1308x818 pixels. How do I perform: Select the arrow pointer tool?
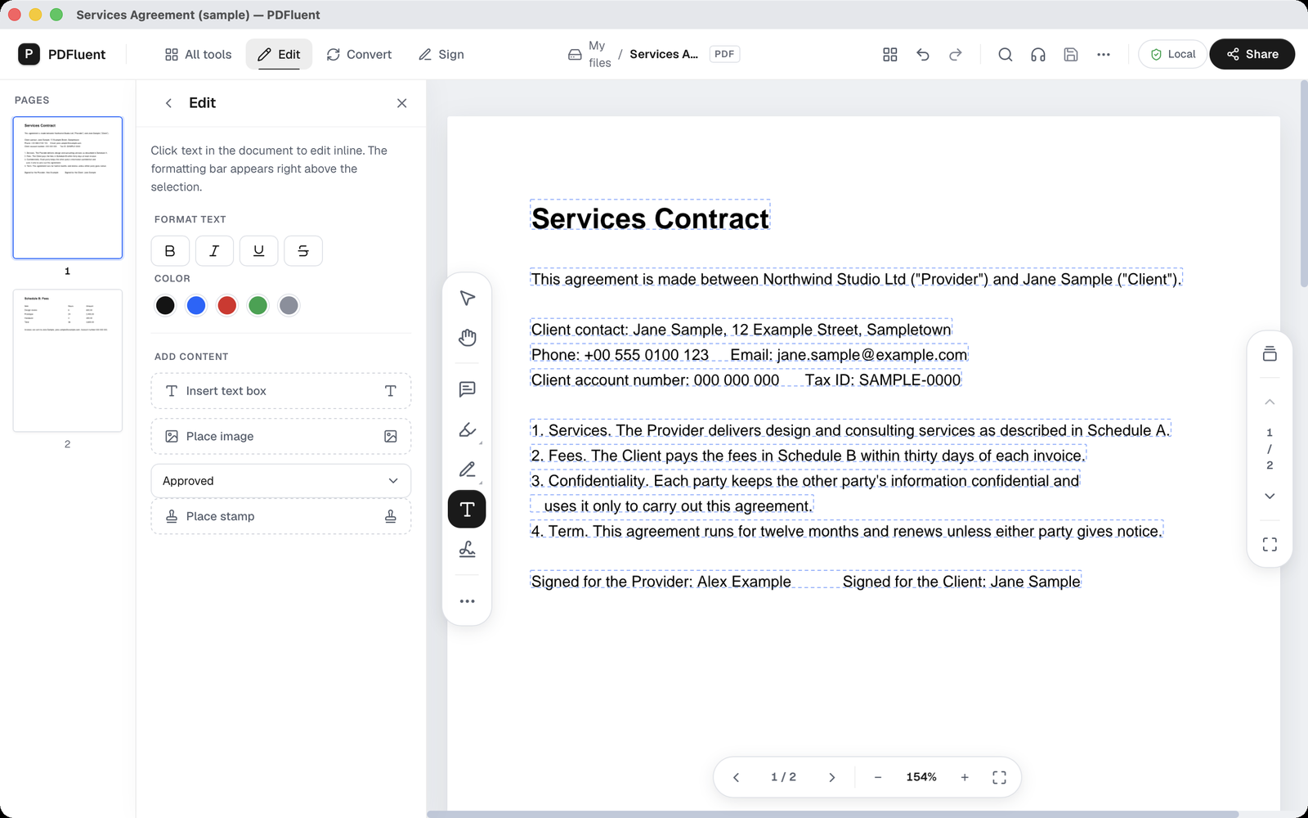(467, 298)
